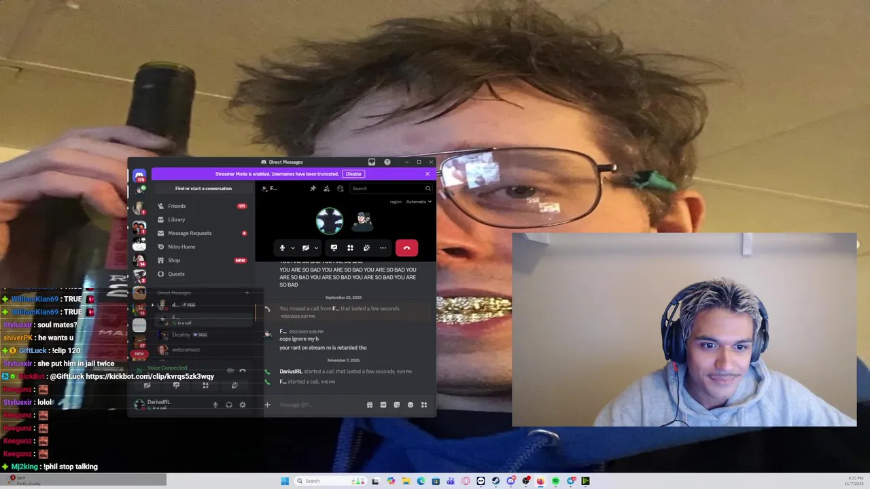870x489 pixels.
Task: Toggle deafen headphones in user panel
Action: 229,405
